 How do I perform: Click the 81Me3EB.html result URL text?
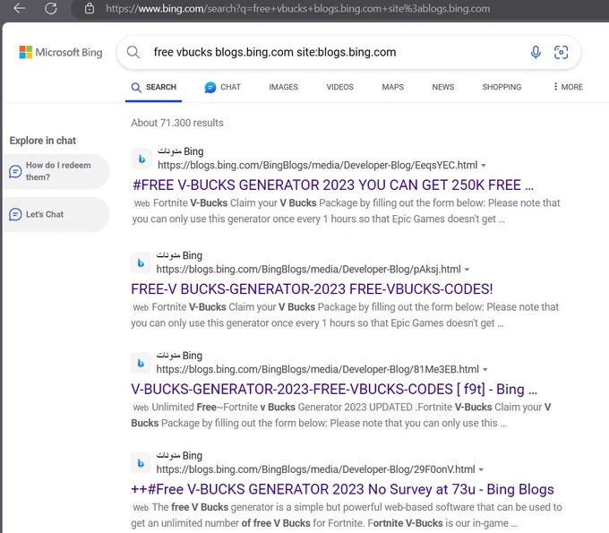[x=318, y=369]
